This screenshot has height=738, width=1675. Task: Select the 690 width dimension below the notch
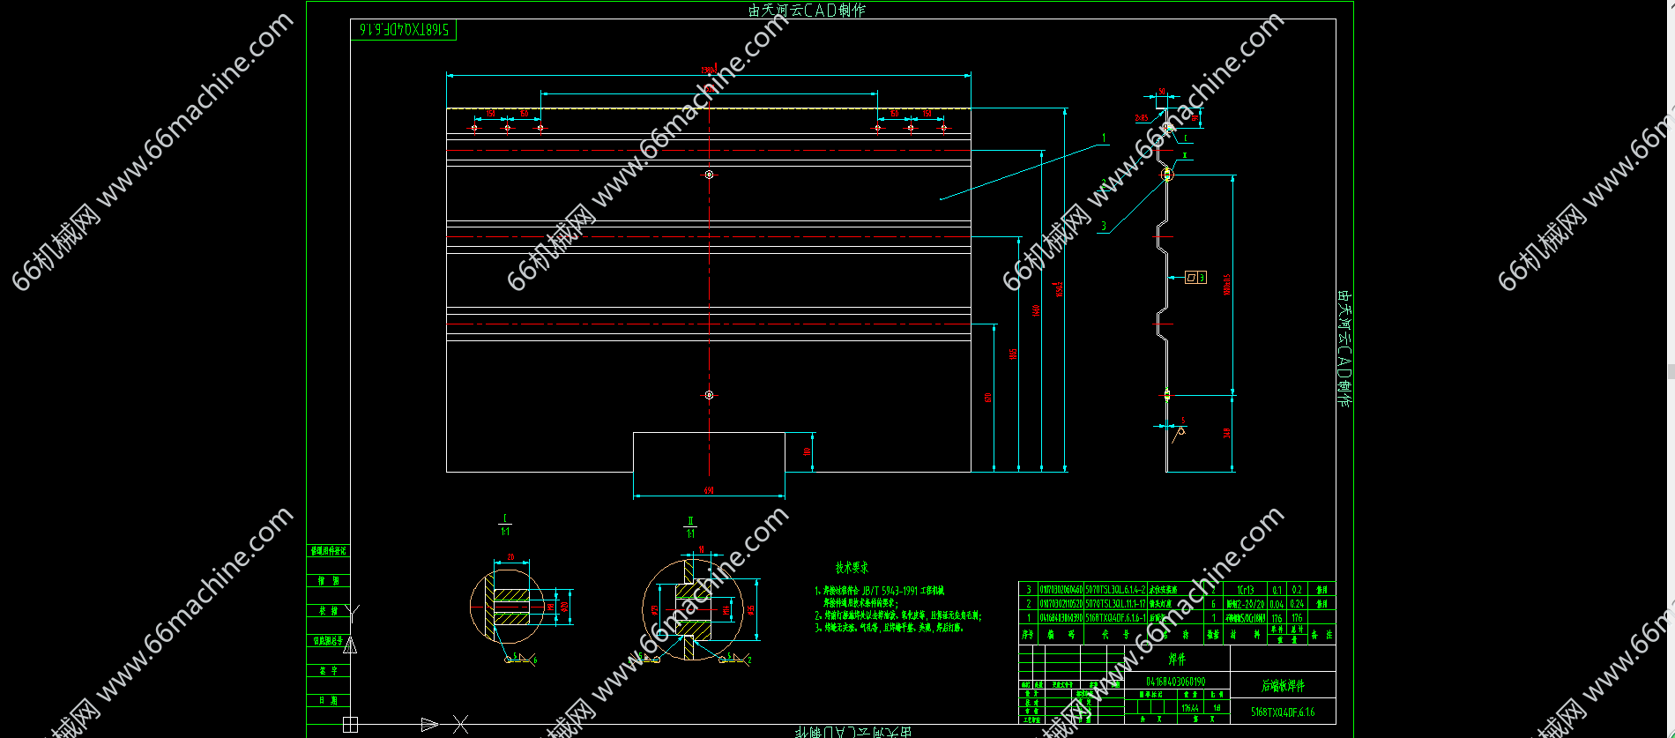(x=709, y=490)
